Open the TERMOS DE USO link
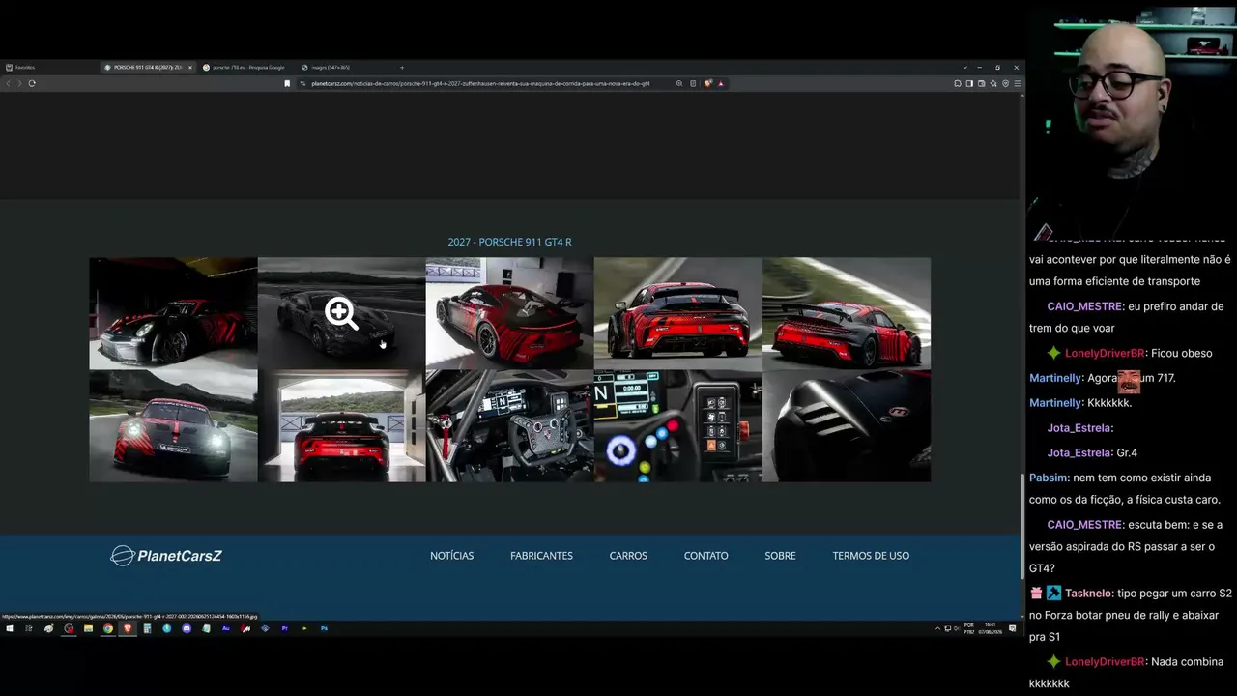The height and width of the screenshot is (696, 1237). point(871,556)
